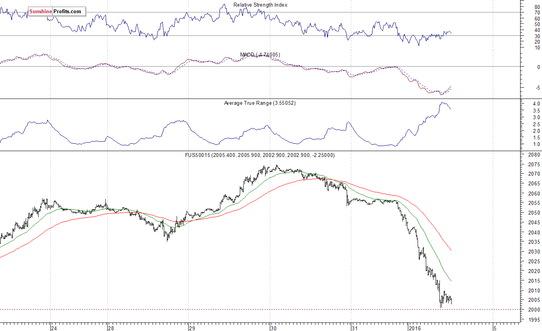The height and width of the screenshot is (331, 542).
Task: Click the RSI axis value 50
Action: point(537,24)
